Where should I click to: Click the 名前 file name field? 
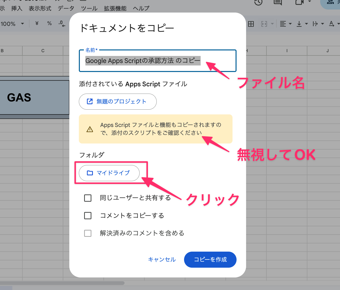click(x=158, y=61)
